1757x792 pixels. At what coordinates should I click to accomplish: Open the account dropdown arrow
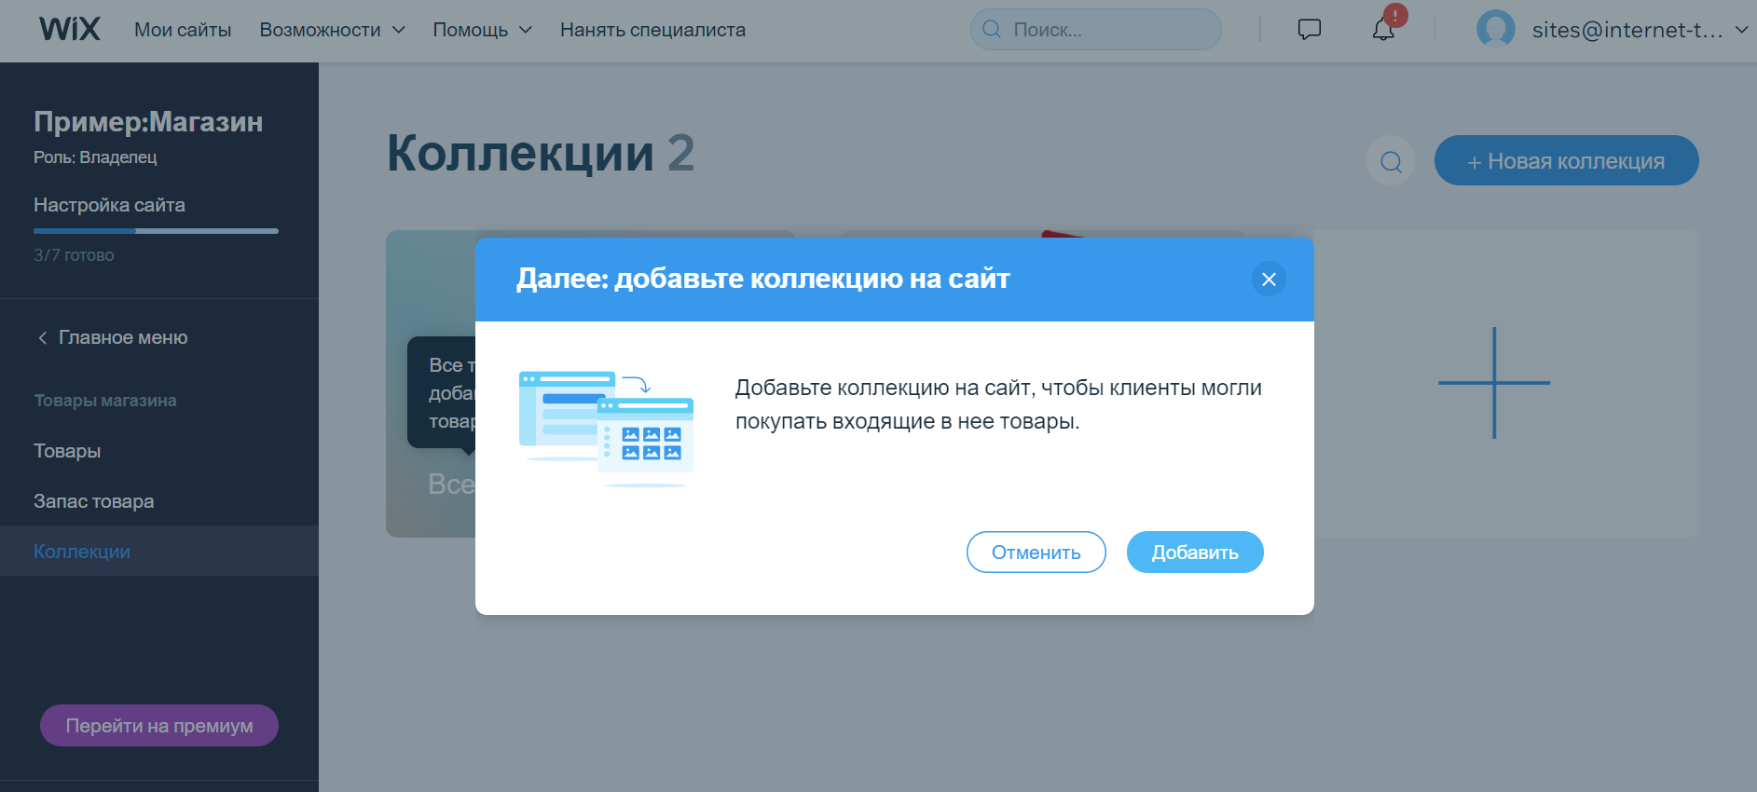pyautogui.click(x=1740, y=30)
